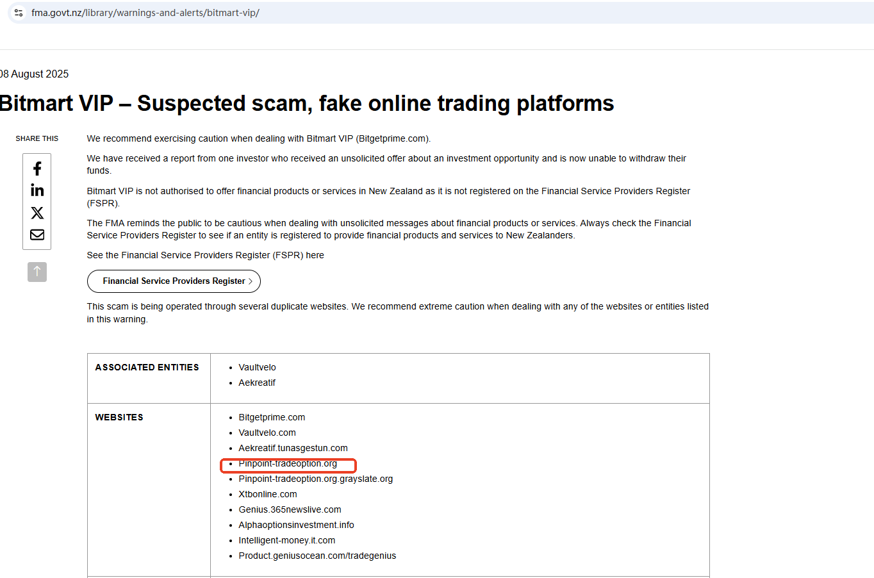Click the Product.geniusocean.com/tradegenius entry
This screenshot has width=874, height=578.
(317, 556)
